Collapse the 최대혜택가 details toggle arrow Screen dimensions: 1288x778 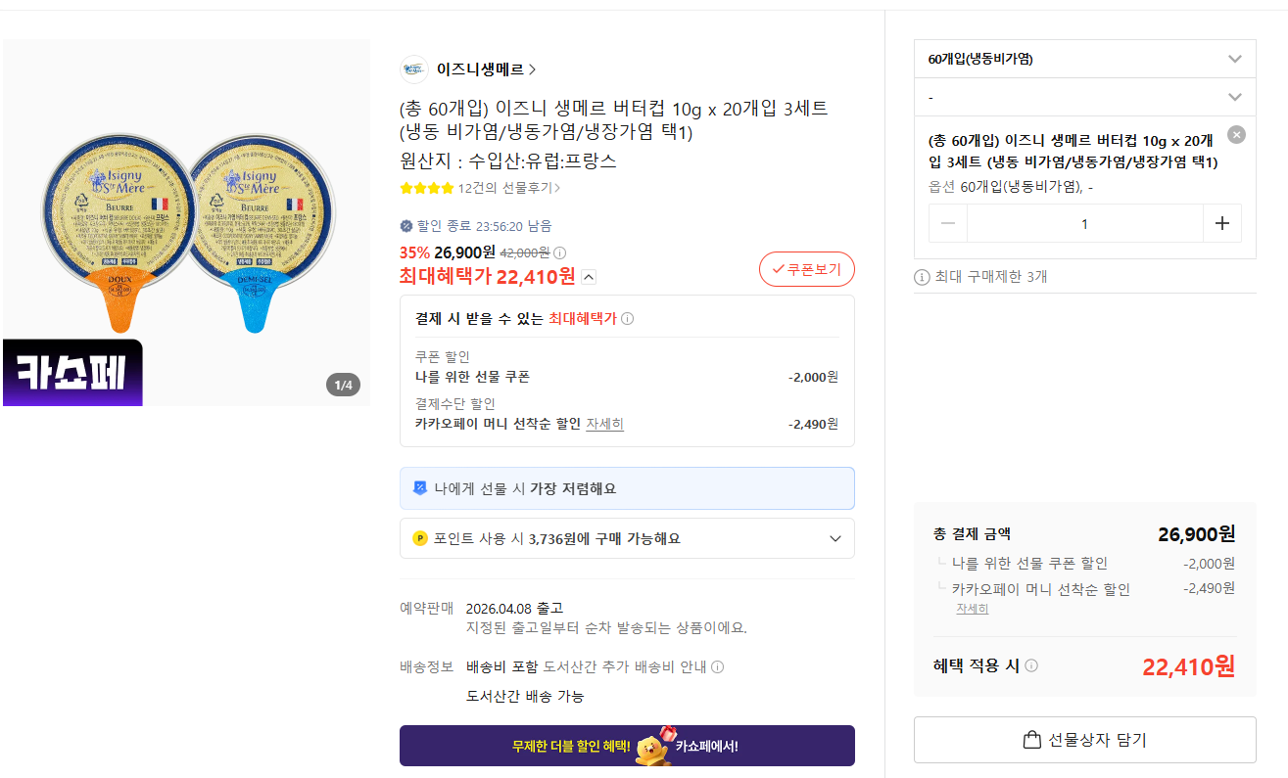(x=589, y=277)
